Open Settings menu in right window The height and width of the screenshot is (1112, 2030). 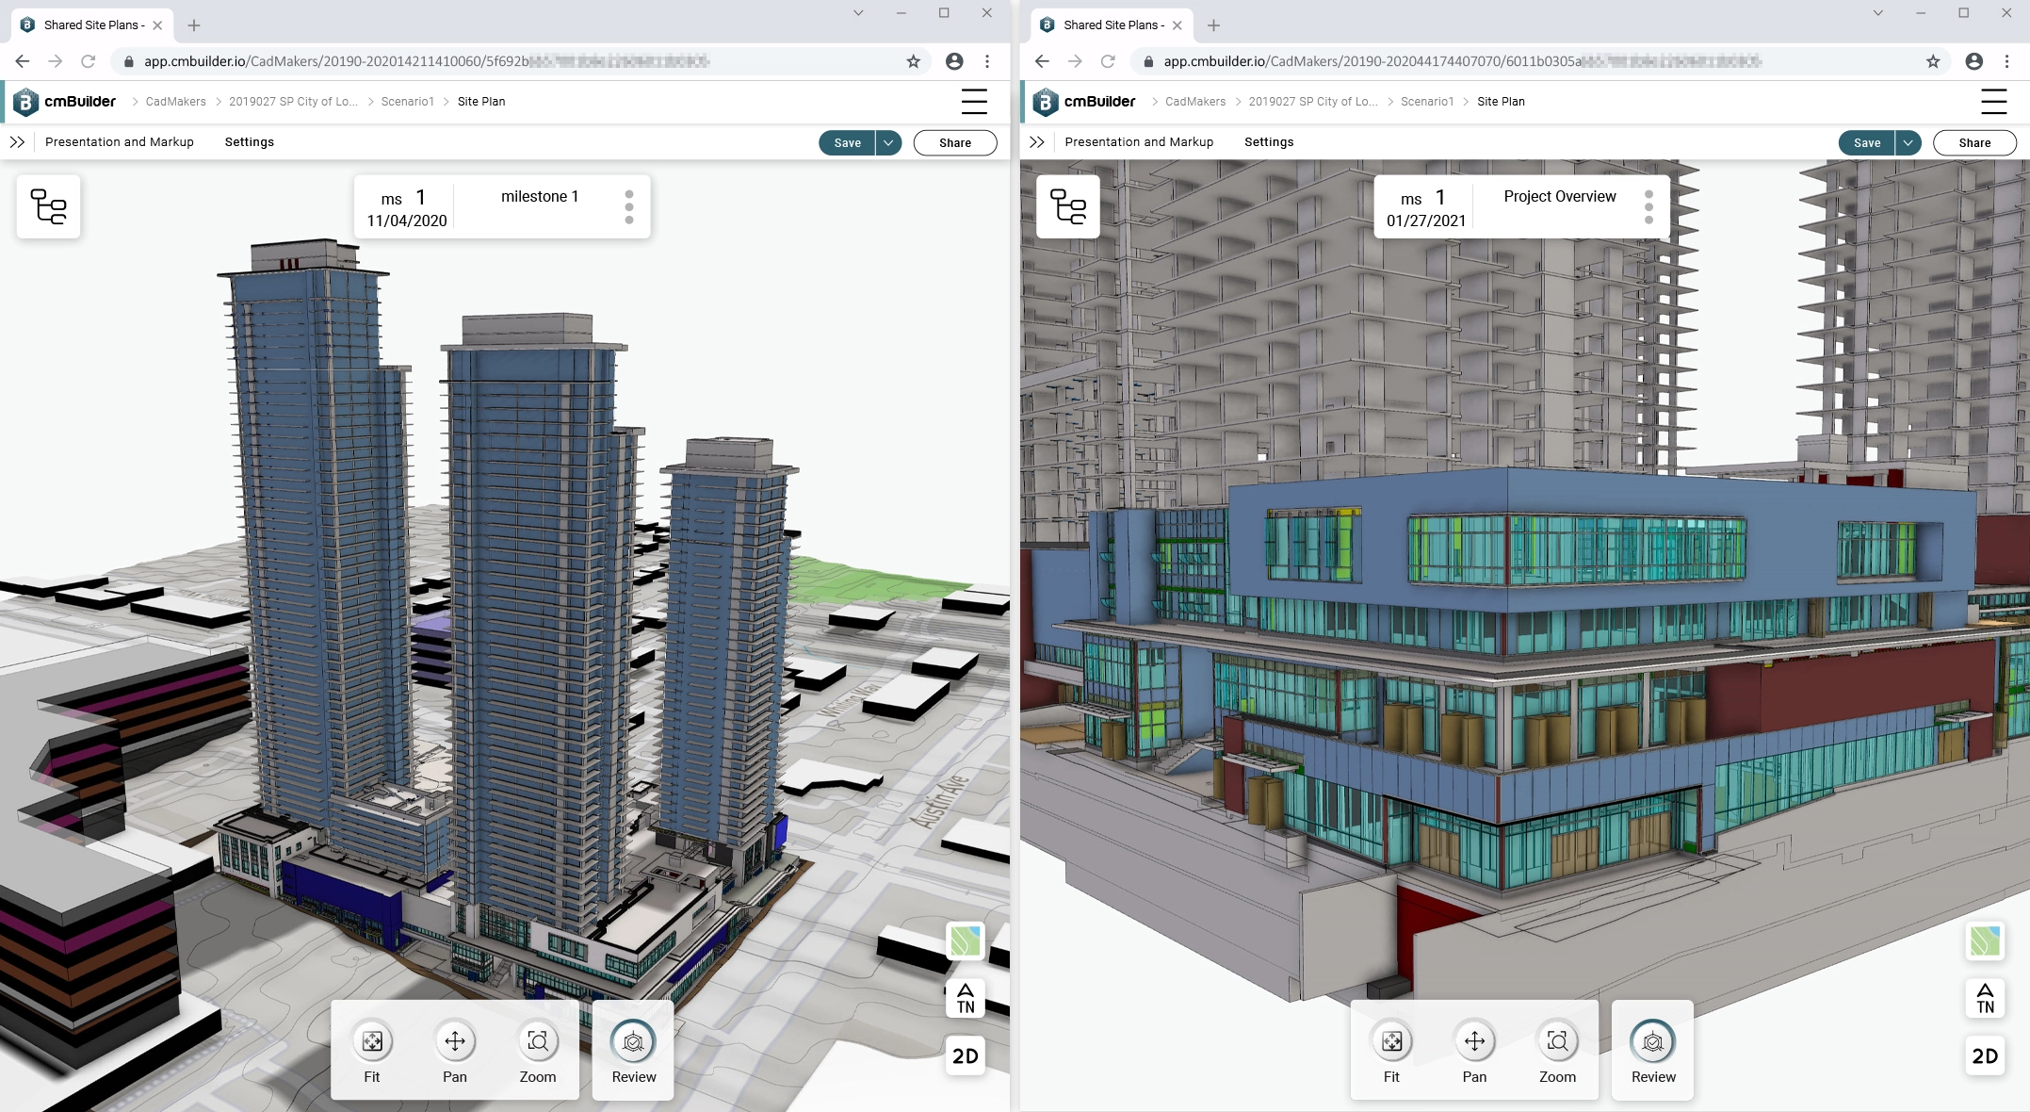(1269, 142)
